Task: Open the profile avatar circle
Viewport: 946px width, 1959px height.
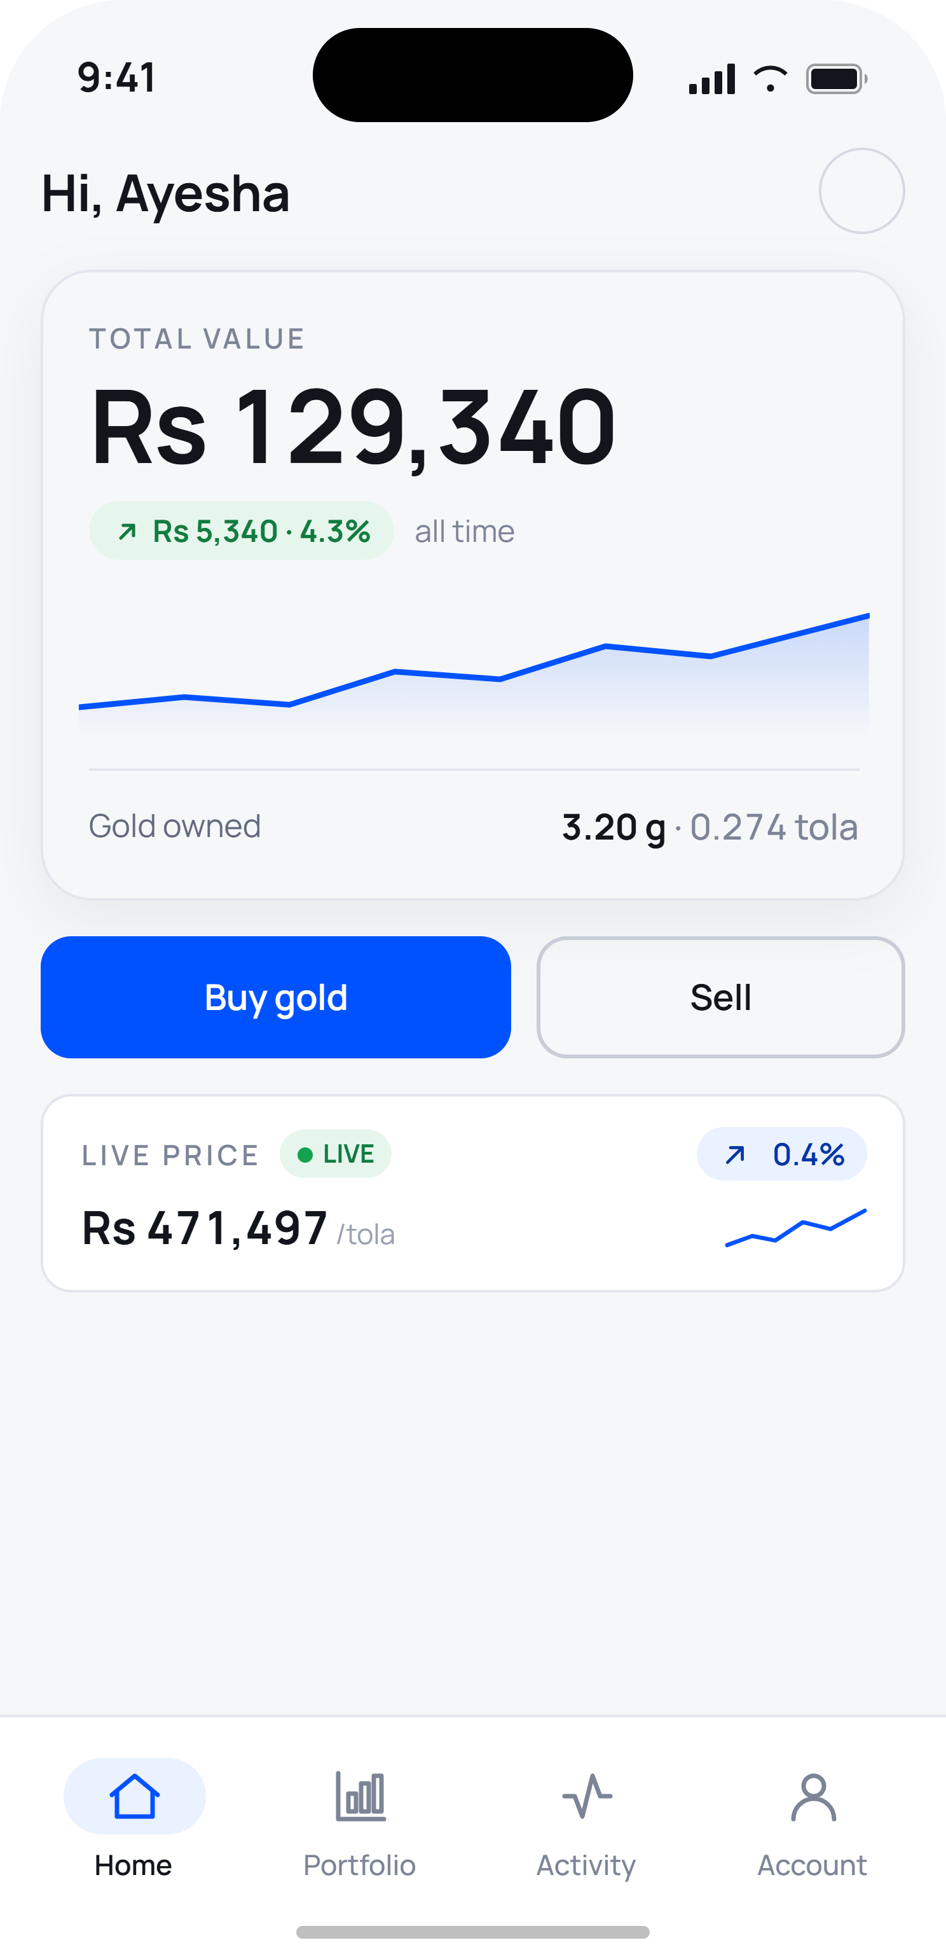Action: coord(861,191)
